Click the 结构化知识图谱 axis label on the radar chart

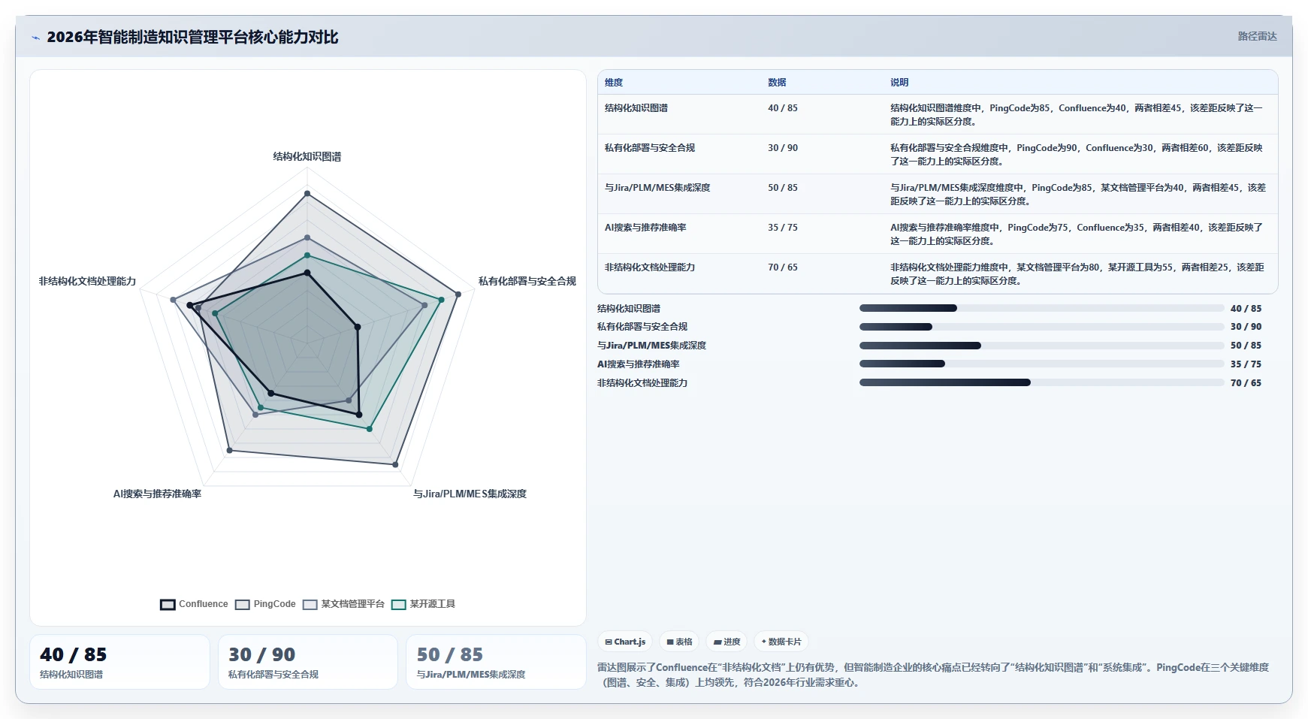pyautogui.click(x=307, y=157)
